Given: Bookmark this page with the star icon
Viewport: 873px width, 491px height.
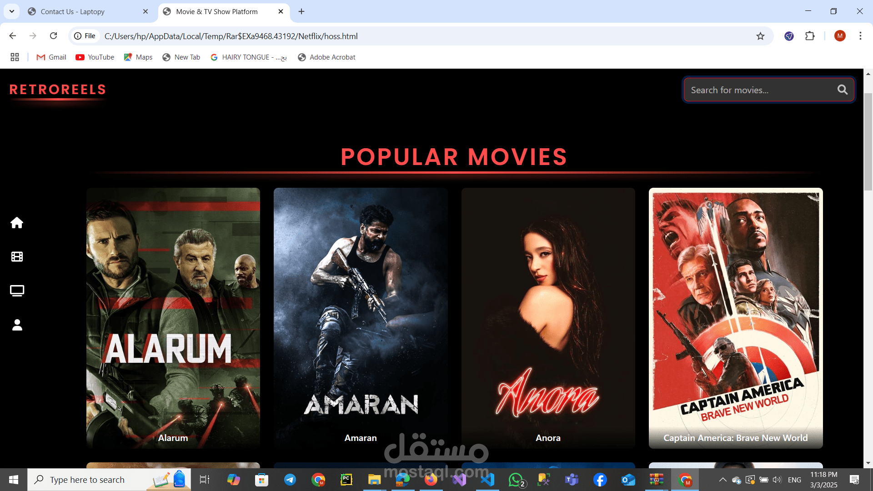Looking at the screenshot, I should (x=760, y=36).
